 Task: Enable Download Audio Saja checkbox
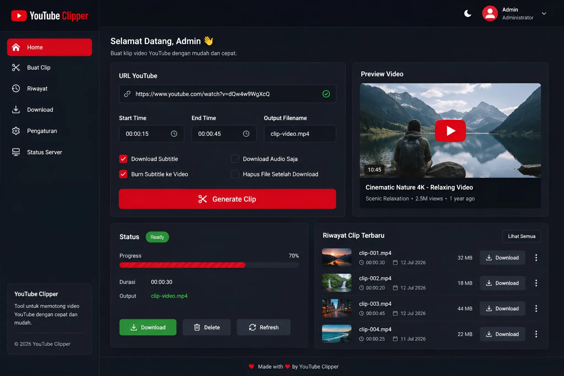(x=235, y=159)
